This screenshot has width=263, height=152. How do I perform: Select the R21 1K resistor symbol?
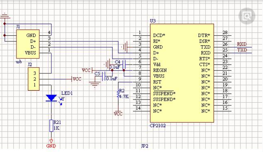[x=51, y=126]
